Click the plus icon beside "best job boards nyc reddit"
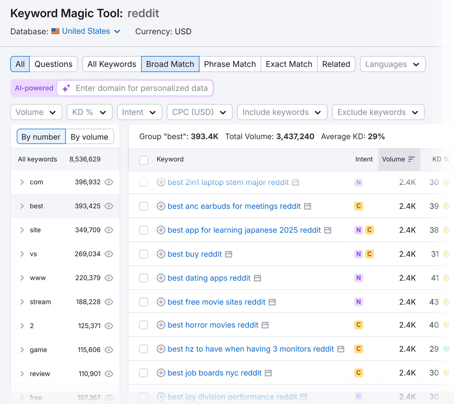Screen dimensions: 454x404 tap(161, 373)
